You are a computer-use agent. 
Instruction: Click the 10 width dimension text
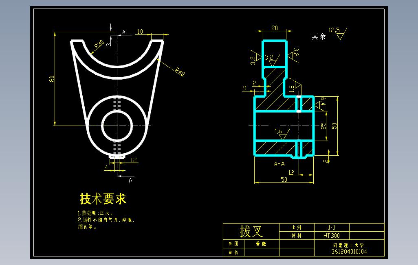(x=140, y=32)
